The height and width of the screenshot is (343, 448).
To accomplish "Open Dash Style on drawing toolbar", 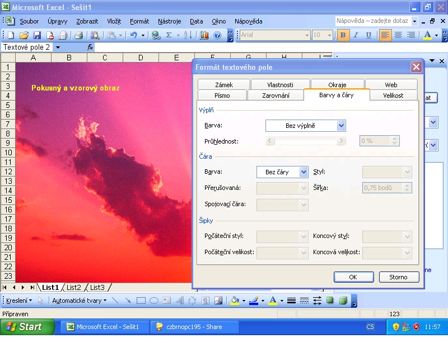I will tap(304, 301).
